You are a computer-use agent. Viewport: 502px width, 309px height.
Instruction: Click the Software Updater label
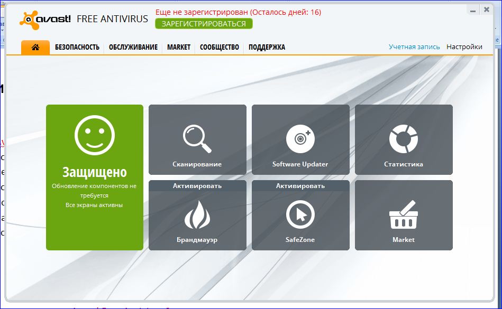coord(300,164)
